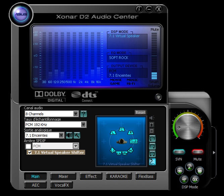Screen dimensions: 224x196
Task: Enable the Arrière SPDIF checkbox
Action: click(x=28, y=146)
